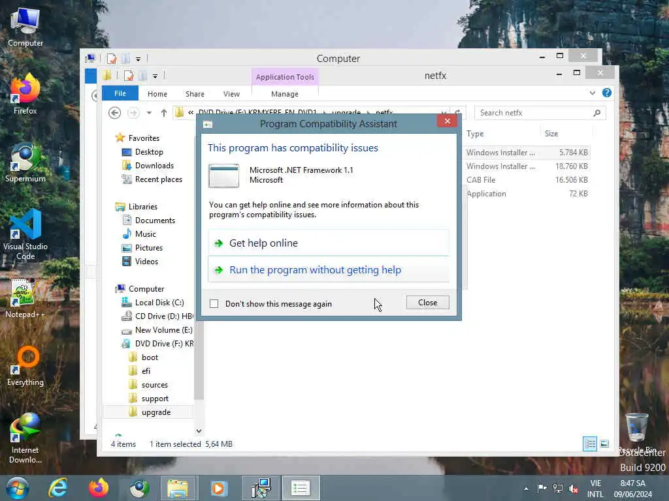The image size is (669, 501).
Task: Open the Recycle Bin on the desktop
Action: pyautogui.click(x=636, y=433)
